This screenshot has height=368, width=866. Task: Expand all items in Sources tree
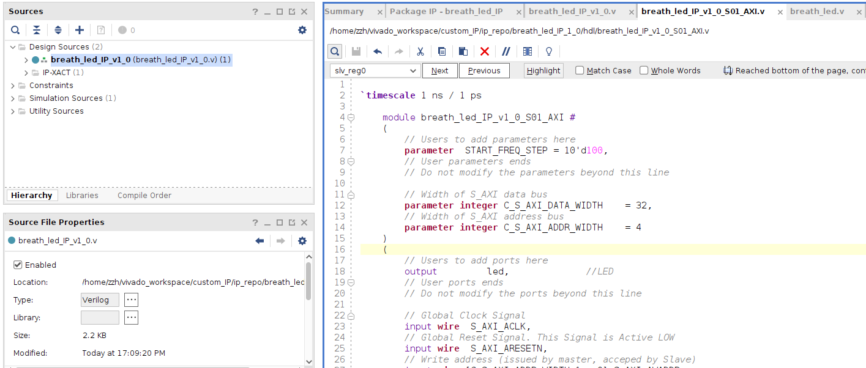click(x=58, y=30)
